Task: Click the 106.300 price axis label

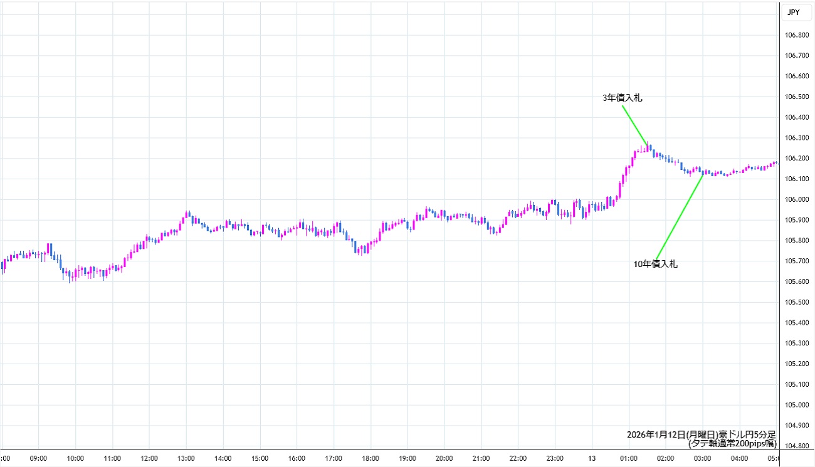Action: (796, 138)
